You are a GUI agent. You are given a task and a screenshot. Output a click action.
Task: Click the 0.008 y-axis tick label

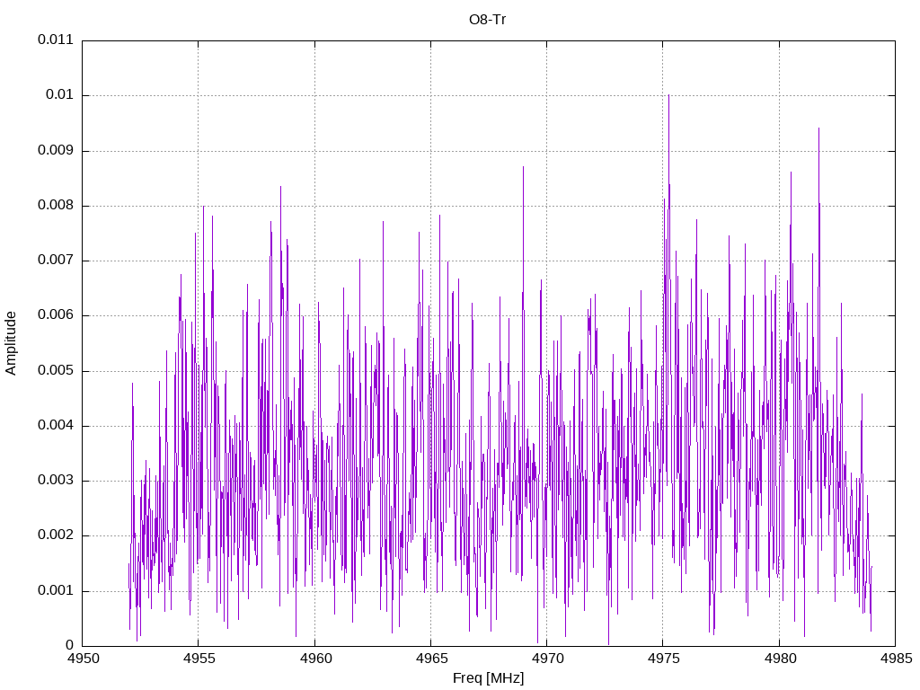56,206
